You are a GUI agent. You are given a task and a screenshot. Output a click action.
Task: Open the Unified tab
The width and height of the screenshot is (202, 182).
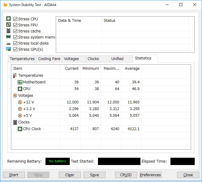[117, 59]
